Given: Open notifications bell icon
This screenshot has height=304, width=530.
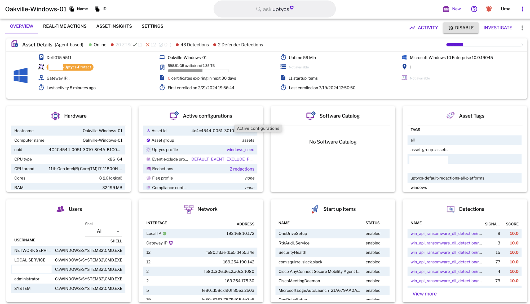Looking at the screenshot, I should click(489, 9).
